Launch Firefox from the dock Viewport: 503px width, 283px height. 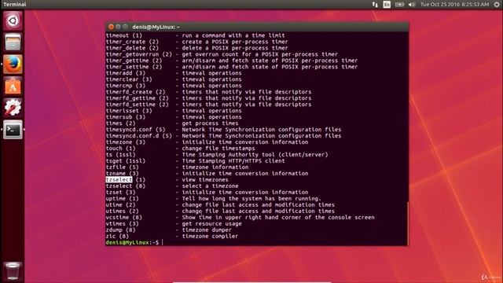click(x=13, y=64)
